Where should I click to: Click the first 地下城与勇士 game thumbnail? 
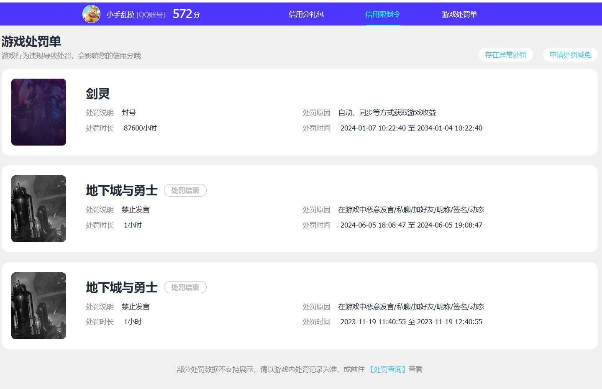click(38, 208)
